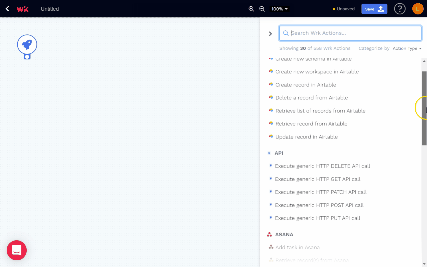The width and height of the screenshot is (427, 267).
Task: Select Execute generic HTTP POST API call
Action: (319, 205)
